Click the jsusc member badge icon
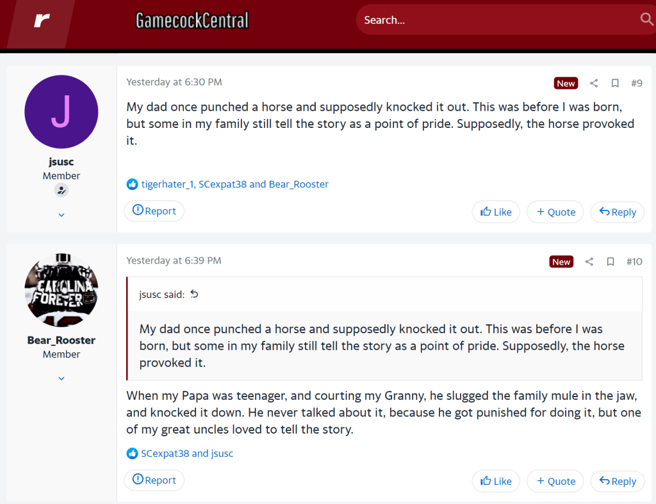Image resolution: width=656 pixels, height=504 pixels. point(61,190)
